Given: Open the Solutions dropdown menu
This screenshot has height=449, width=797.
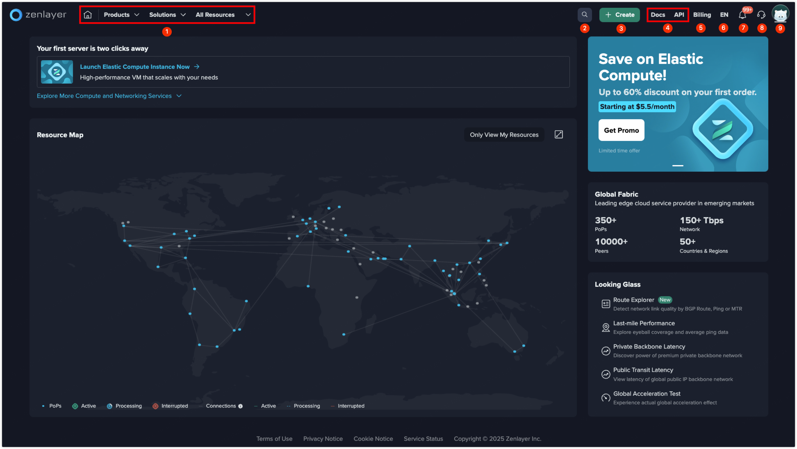Looking at the screenshot, I should [167, 15].
